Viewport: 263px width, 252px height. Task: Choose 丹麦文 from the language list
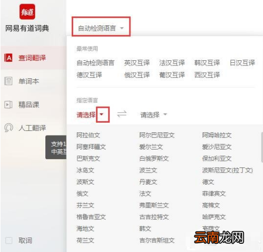tap(148, 182)
